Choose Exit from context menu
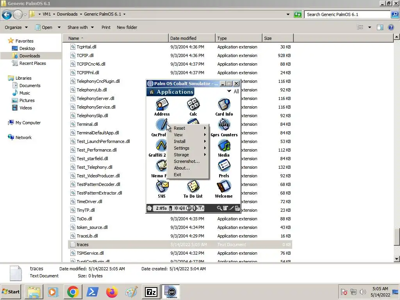The image size is (400, 300). click(188, 175)
